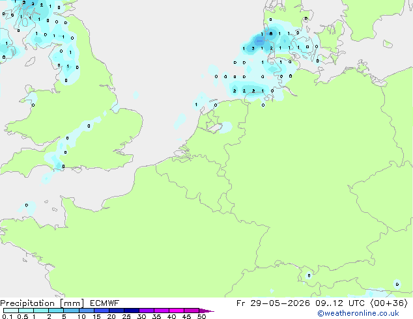Image resolution: width=413 pixels, height=319 pixels.
Task: Click the "25" legend scale label
Action: [x=126, y=316]
